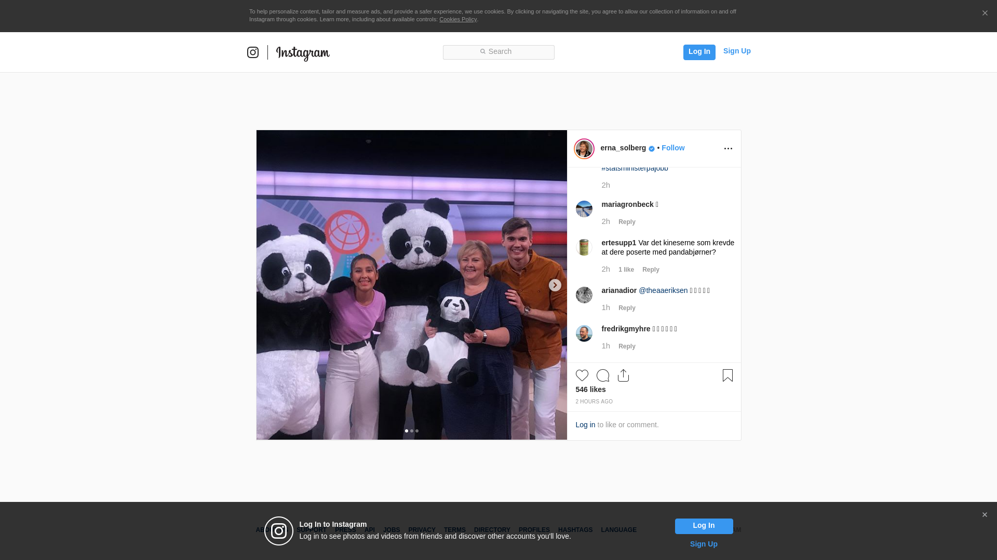Open the HASHTAGS footer link
997x560 pixels.
(575, 530)
